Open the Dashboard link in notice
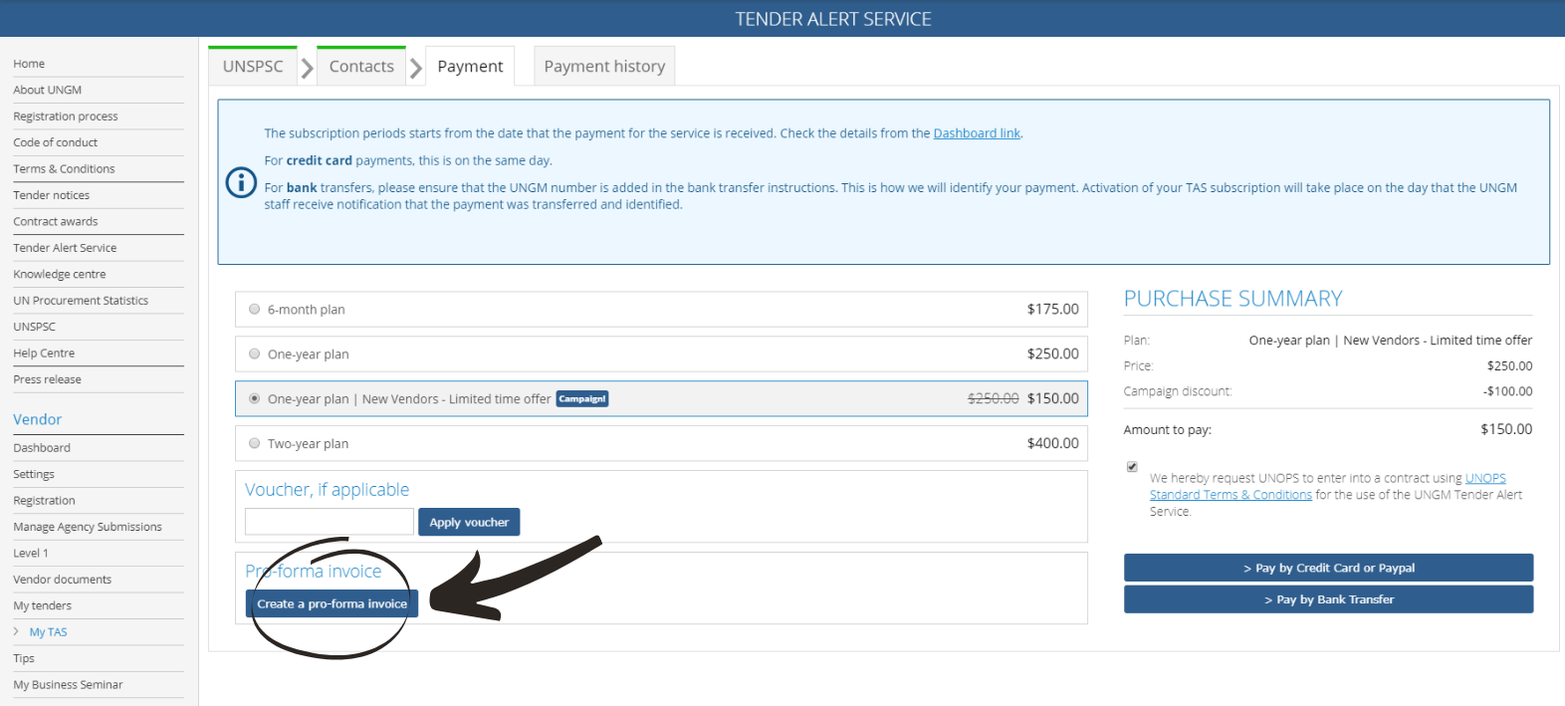This screenshot has width=1565, height=706. [977, 133]
